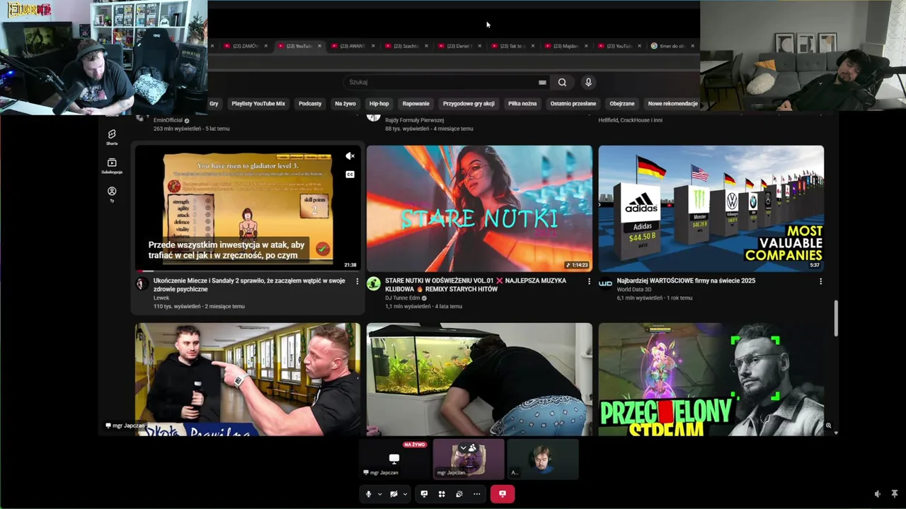Image resolution: width=906 pixels, height=509 pixels.
Task: Open Najbardziej WARTOŚCIOWE firmy title link
Action: click(x=686, y=281)
